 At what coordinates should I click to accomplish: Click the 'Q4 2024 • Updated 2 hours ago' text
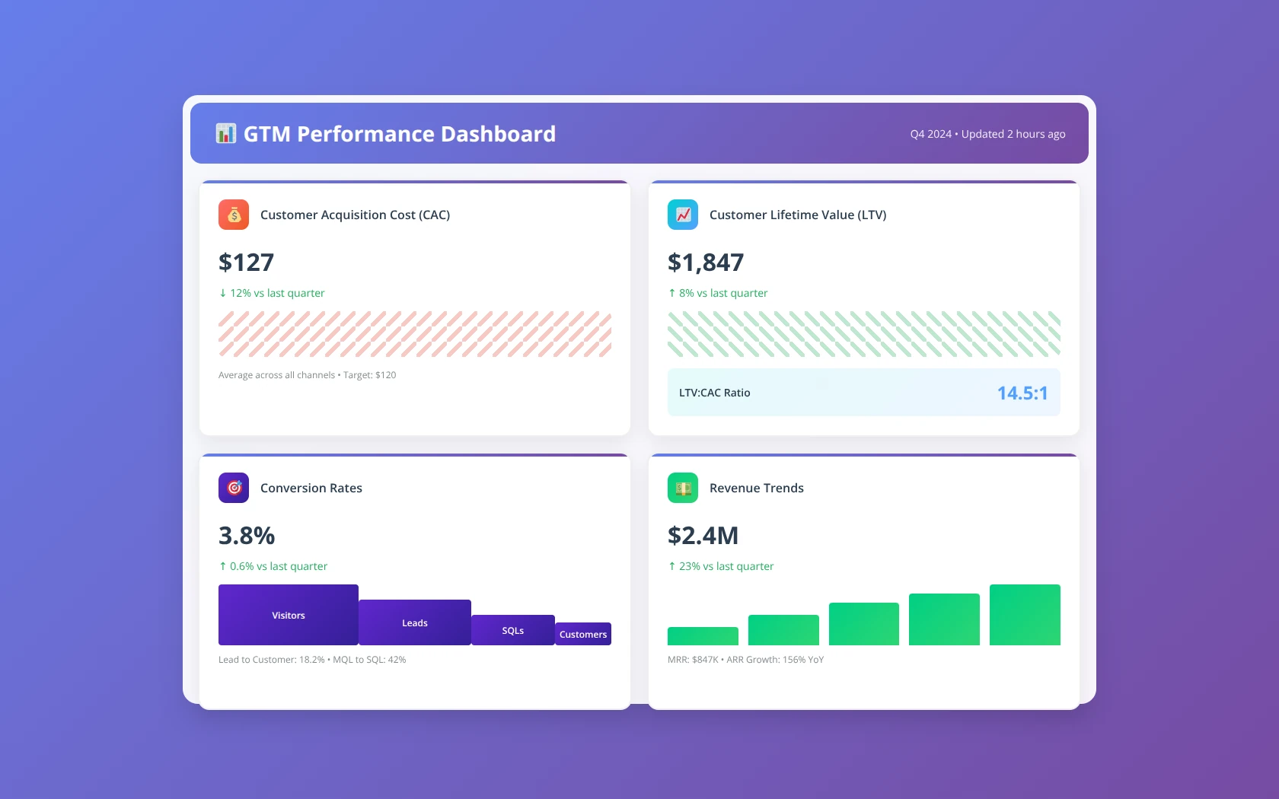pos(987,134)
